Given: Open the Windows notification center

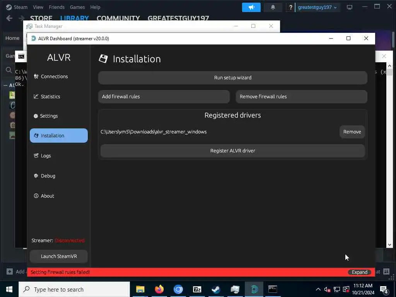Looking at the screenshot, I should [384, 290].
